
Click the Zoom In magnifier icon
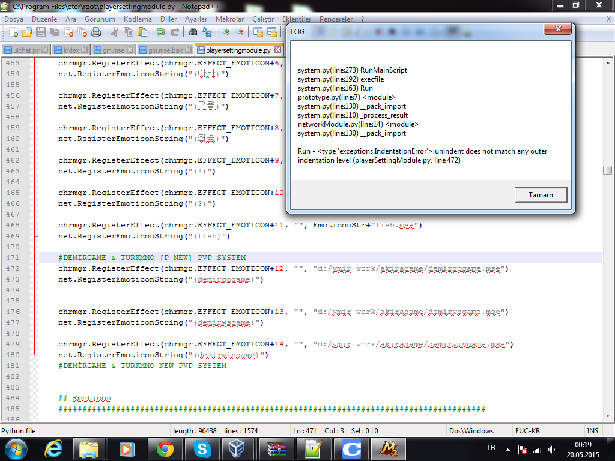pyautogui.click(x=225, y=32)
